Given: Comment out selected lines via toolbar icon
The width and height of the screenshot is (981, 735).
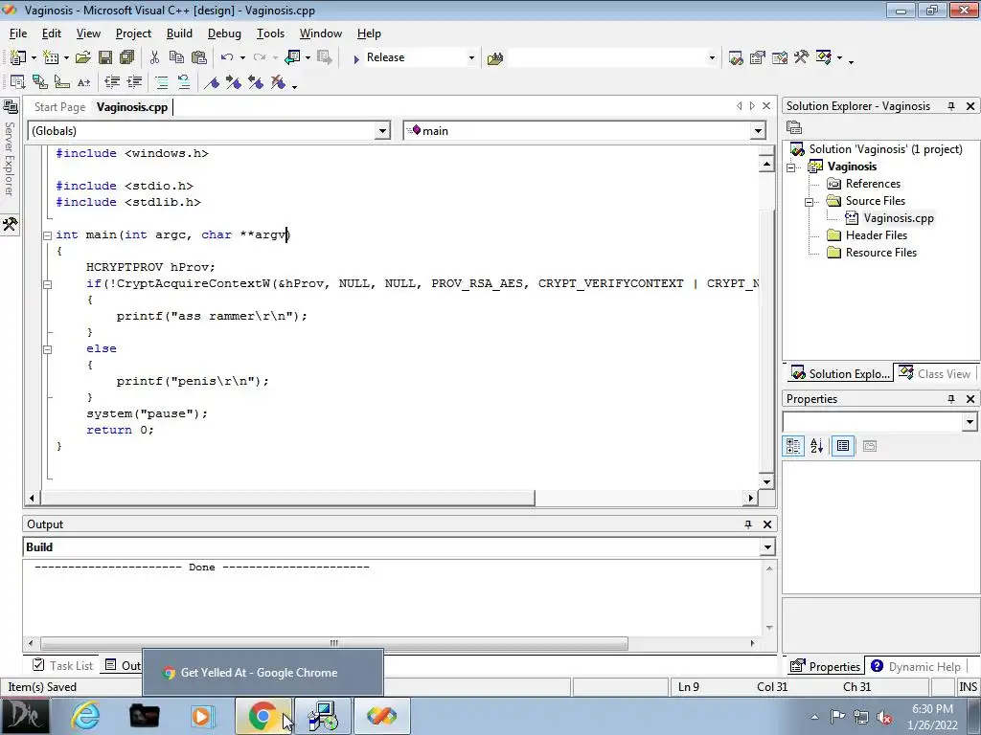Looking at the screenshot, I should (161, 82).
